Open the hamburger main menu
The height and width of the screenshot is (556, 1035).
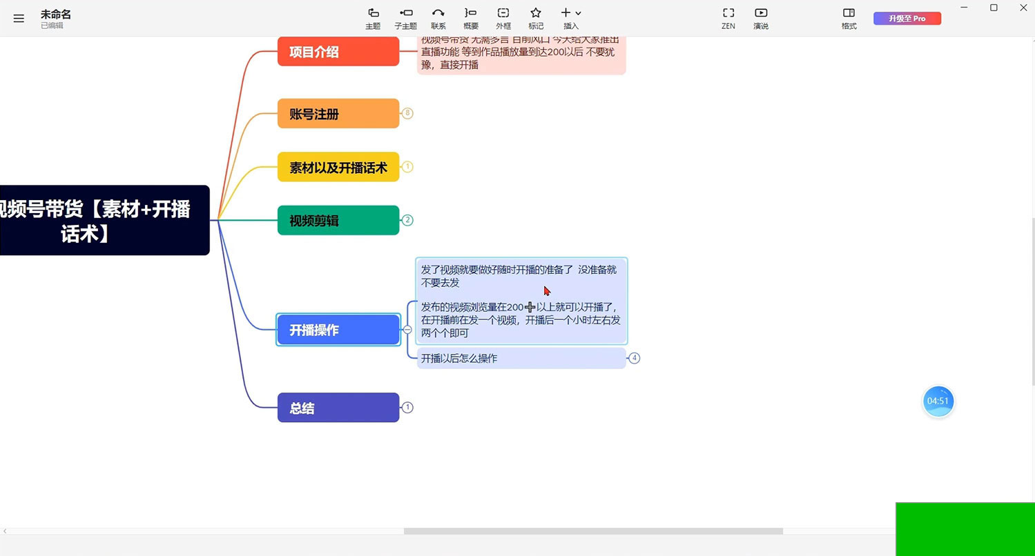pos(19,19)
